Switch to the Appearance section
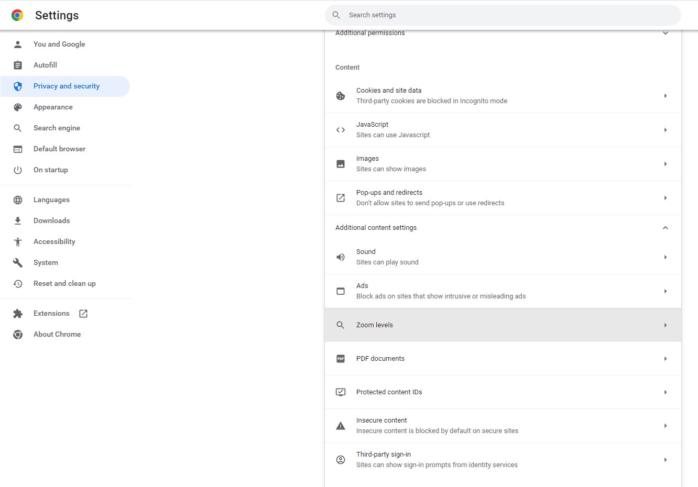Viewport: 698px width, 487px height. pyautogui.click(x=53, y=107)
